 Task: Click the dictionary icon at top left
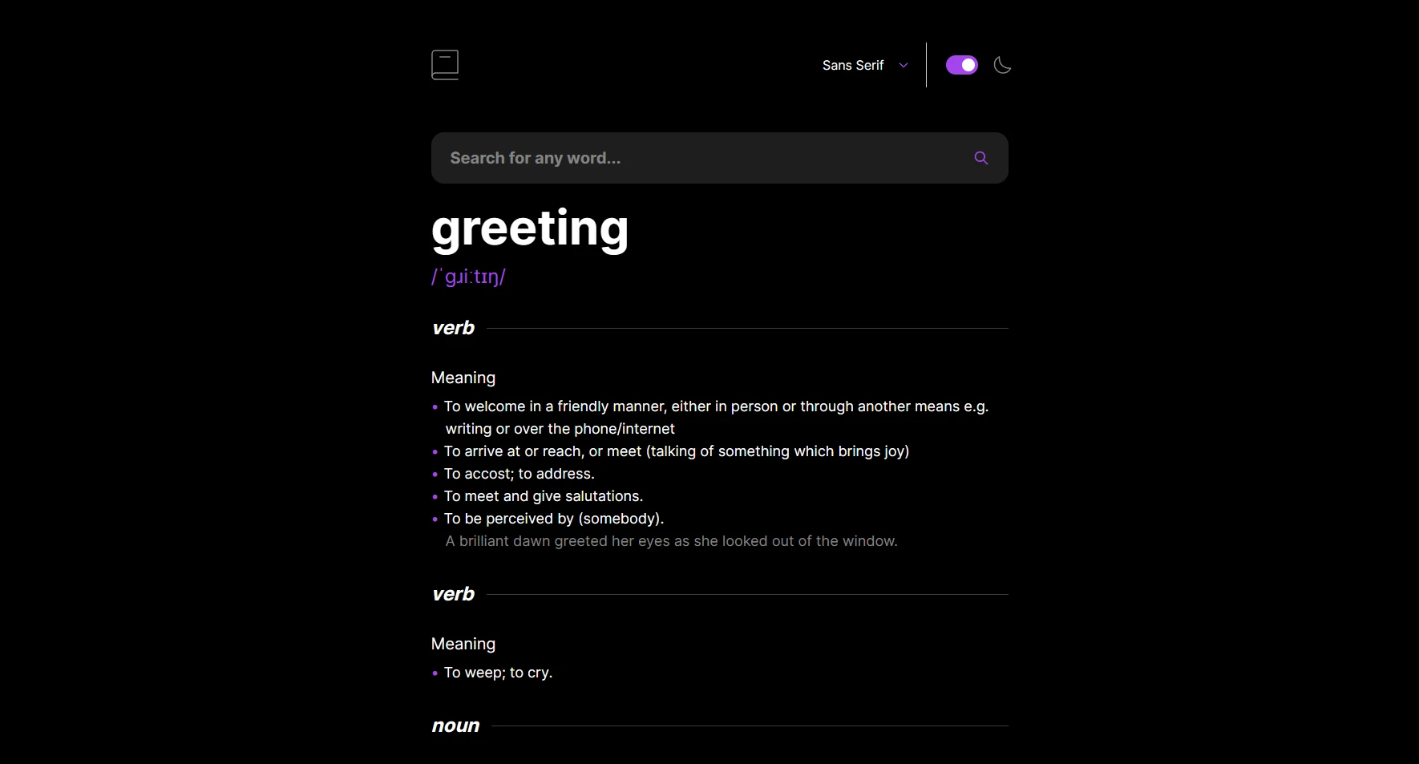(x=445, y=64)
